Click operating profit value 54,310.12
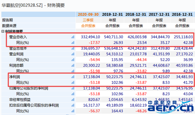The image size is (195, 115). [115, 54]
